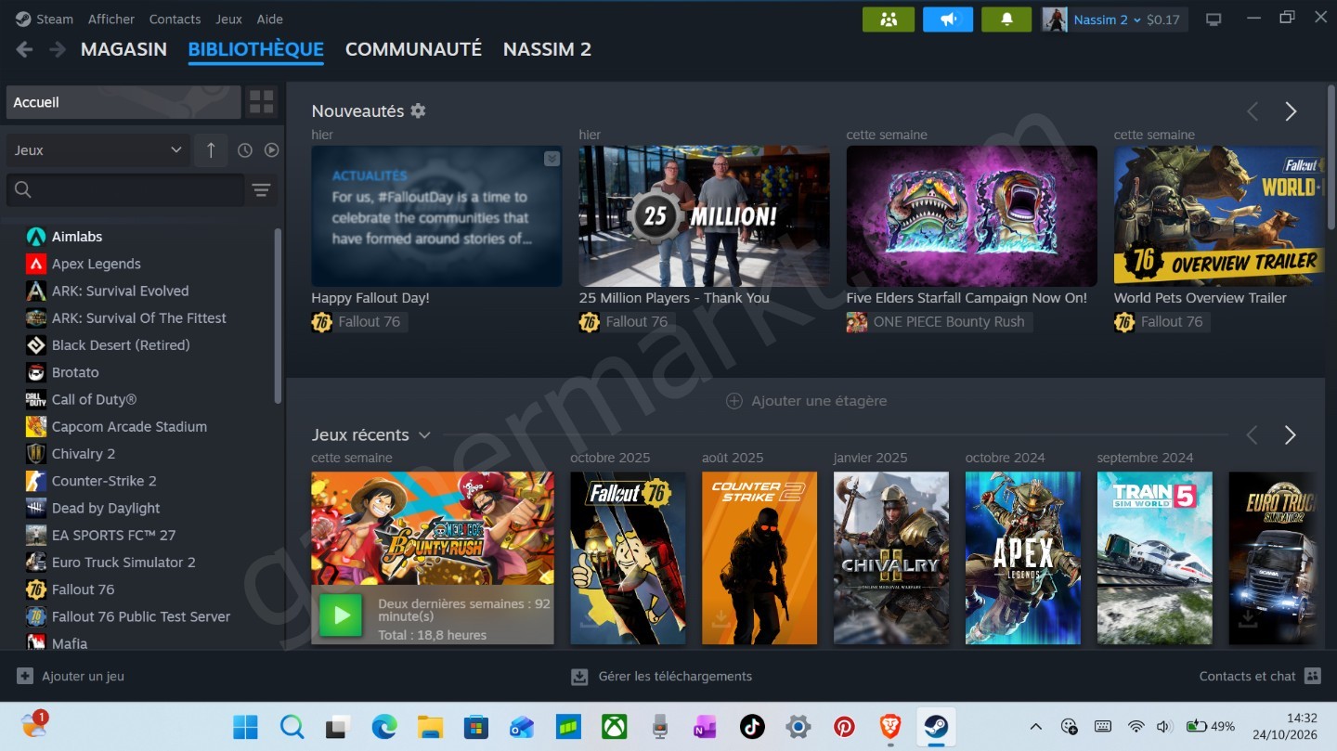Open Train Sim World 5 cover
The height and width of the screenshot is (751, 1337).
tap(1155, 558)
